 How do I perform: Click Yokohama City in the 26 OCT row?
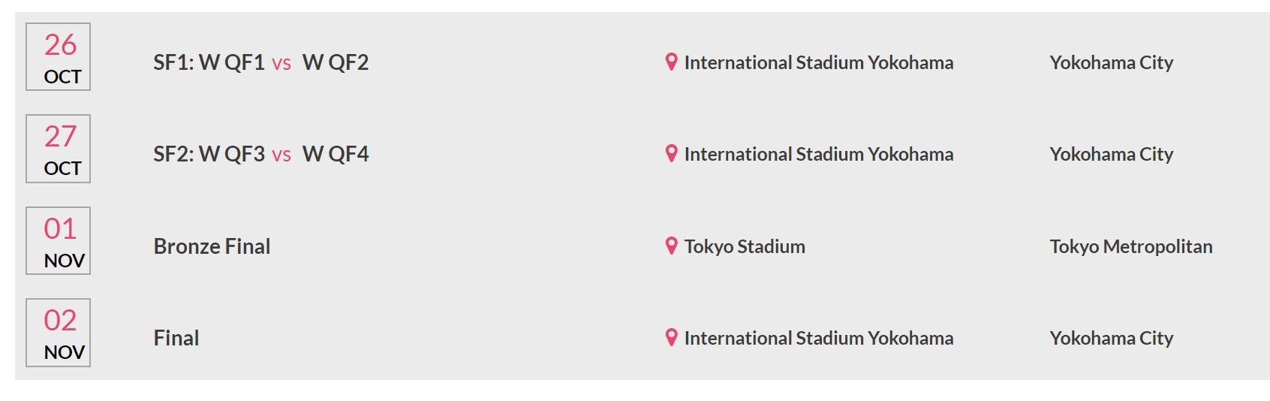1112,62
